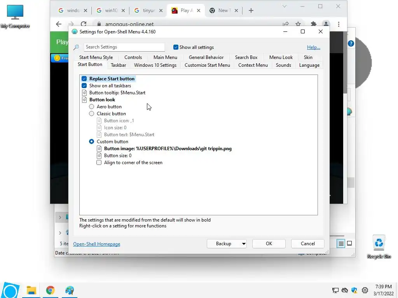Screen dimensions: 398x298
Task: Select the Button tooltip: $Menu.Start setting
Action: (117, 93)
